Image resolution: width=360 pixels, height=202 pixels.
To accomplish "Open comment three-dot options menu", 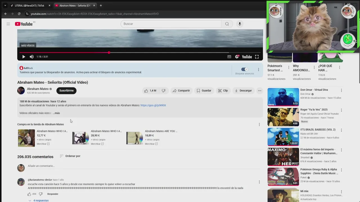I will tap(259, 182).
